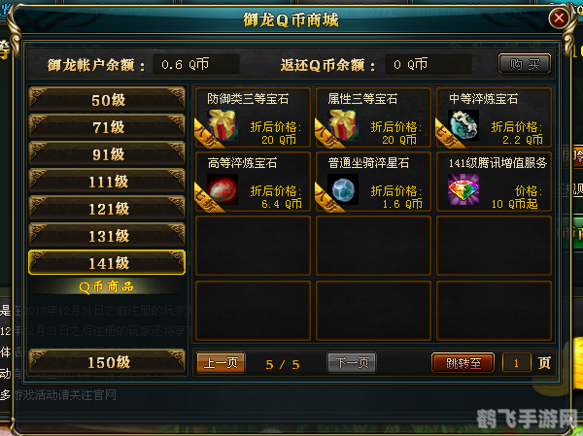Click the 跳转至 jump button
This screenshot has height=436, width=583.
(x=463, y=362)
